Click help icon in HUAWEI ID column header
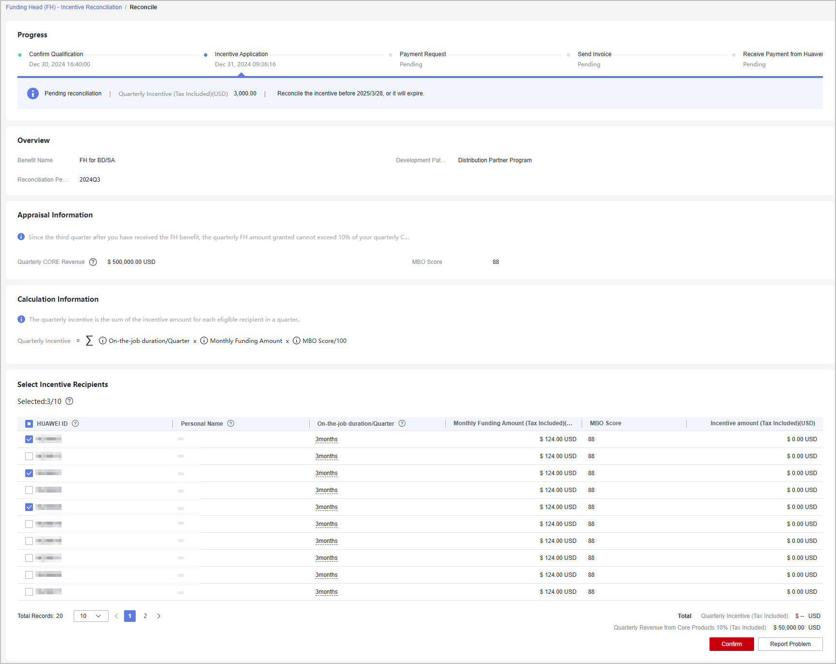 [76, 424]
